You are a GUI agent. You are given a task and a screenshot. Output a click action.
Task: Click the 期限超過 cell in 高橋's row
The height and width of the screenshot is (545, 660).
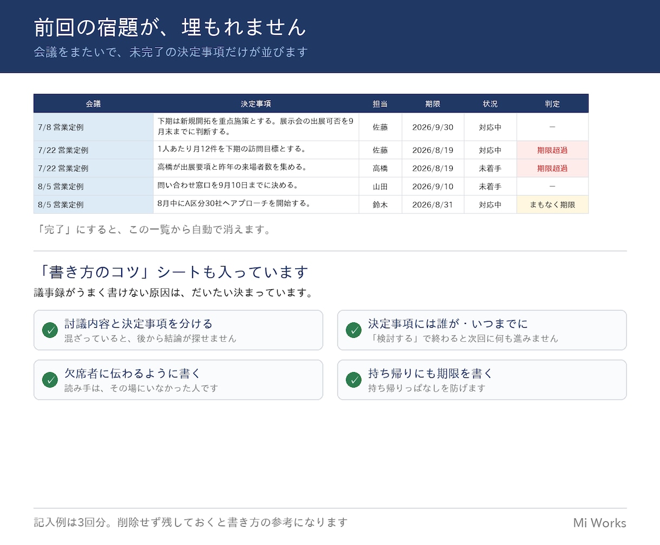pyautogui.click(x=552, y=168)
